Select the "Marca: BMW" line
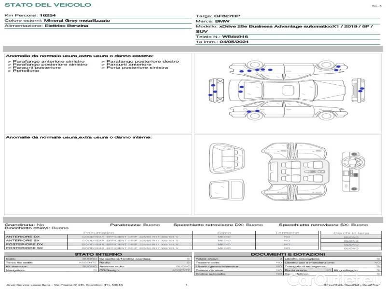This screenshot has width=386, height=289. pyautogui.click(x=212, y=21)
